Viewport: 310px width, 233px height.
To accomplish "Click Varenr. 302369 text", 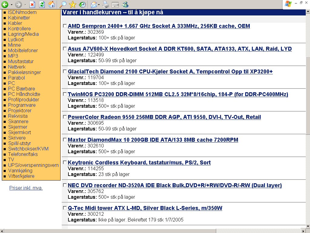I will pos(86,32).
